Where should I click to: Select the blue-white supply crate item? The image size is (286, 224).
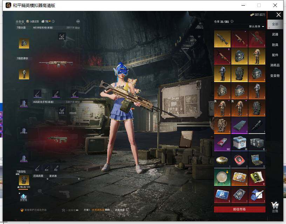[x=239, y=143]
